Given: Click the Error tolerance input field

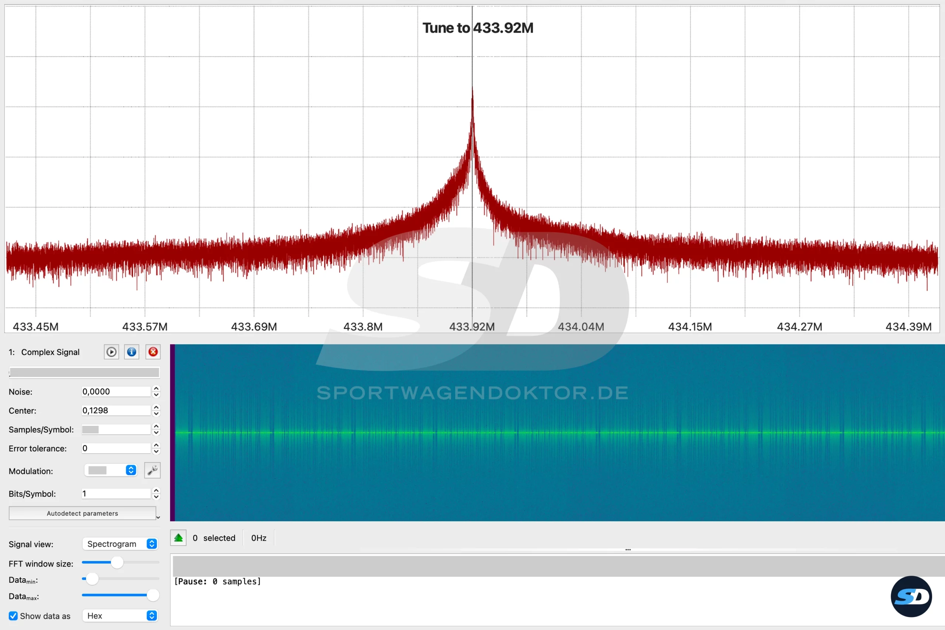Looking at the screenshot, I should tap(116, 448).
